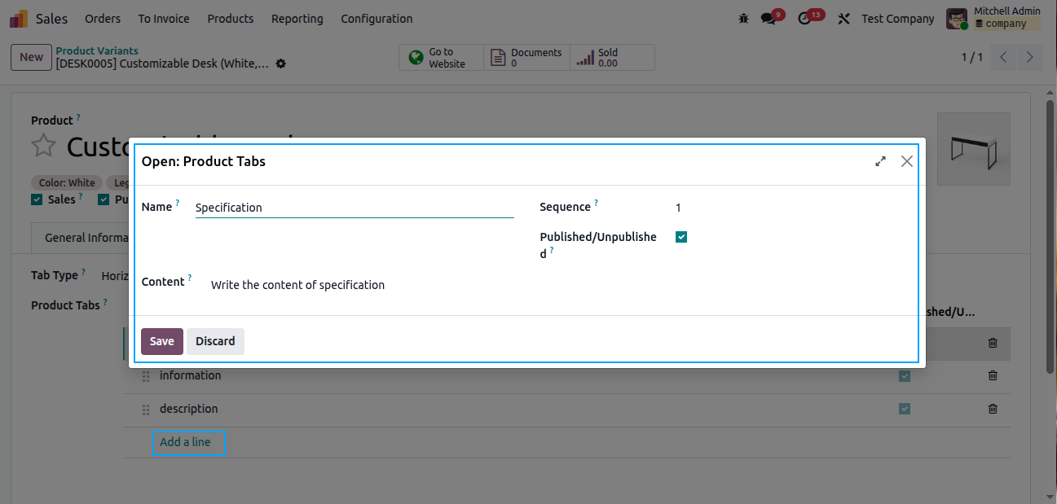The width and height of the screenshot is (1057, 504).
Task: Click the bug debug icon in navbar
Action: [742, 19]
